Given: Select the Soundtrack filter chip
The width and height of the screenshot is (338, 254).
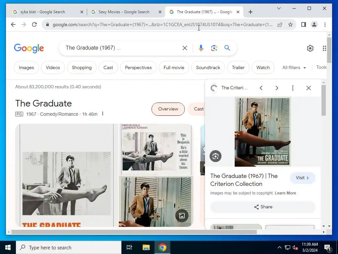Looking at the screenshot, I should (208, 67).
